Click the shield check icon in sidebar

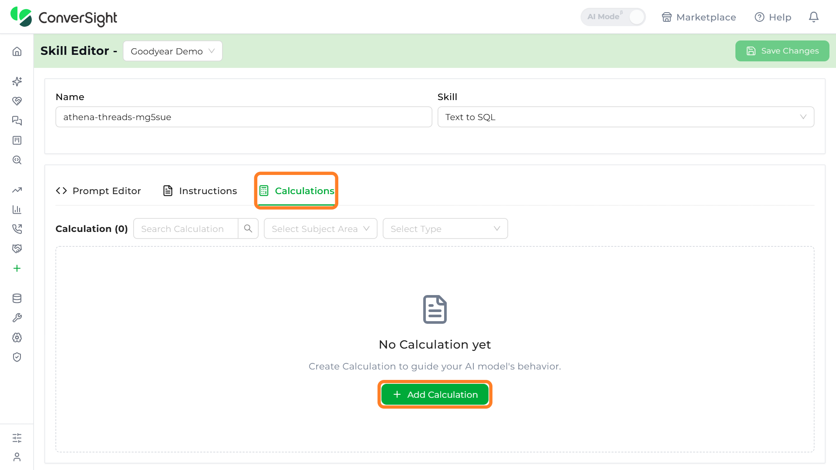(17, 357)
